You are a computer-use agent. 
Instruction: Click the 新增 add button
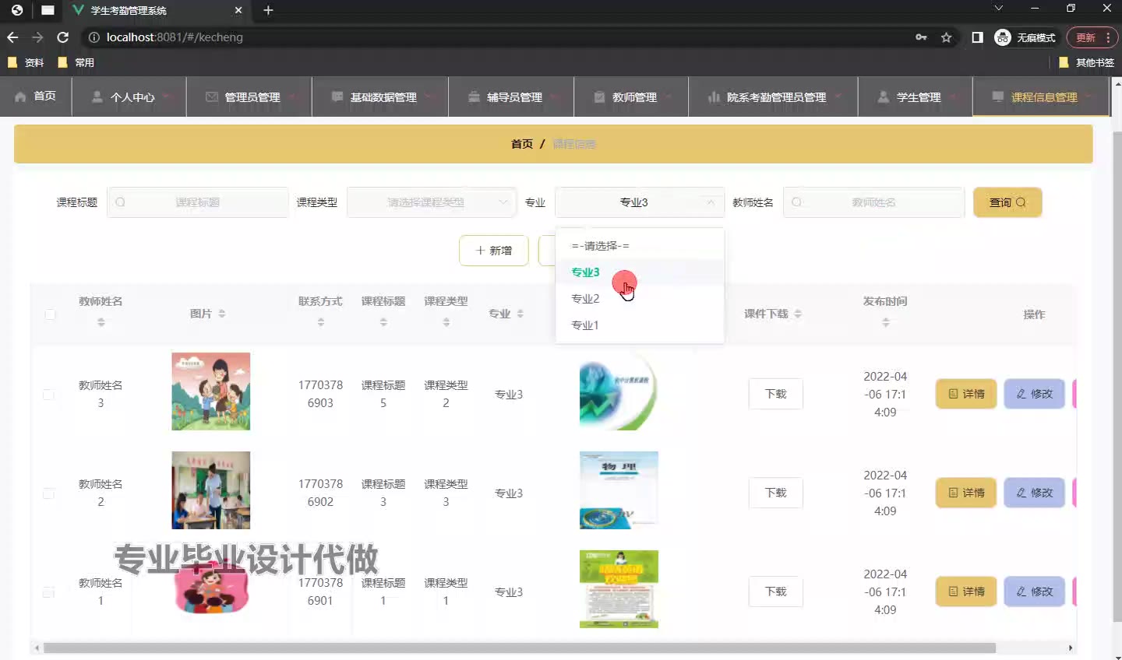tap(493, 251)
